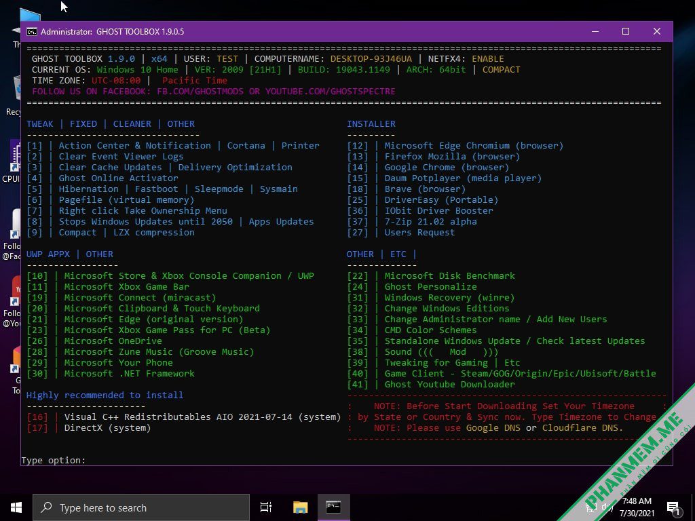The image size is (695, 521).
Task: Select 'Right click Take Ownership Menu' entry
Action: coord(127,211)
